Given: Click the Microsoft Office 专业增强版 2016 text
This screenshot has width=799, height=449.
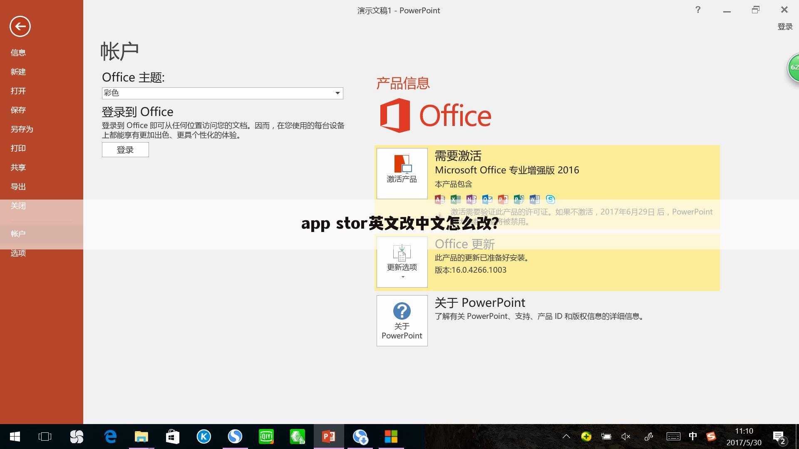Looking at the screenshot, I should [507, 170].
